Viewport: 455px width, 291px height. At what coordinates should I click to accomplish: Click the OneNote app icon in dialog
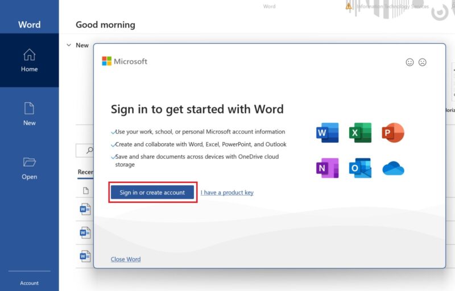tap(328, 168)
